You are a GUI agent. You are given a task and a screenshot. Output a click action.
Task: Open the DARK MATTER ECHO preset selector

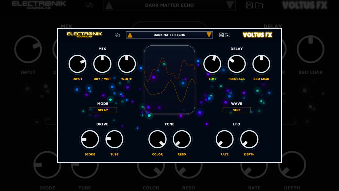[169, 35]
